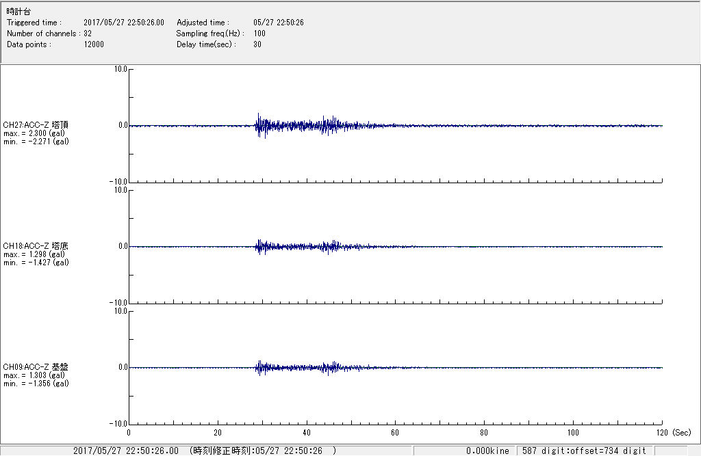The height and width of the screenshot is (456, 701).
Task: Select the CH18:ACC-Z 塔底 channel label
Action: point(36,246)
